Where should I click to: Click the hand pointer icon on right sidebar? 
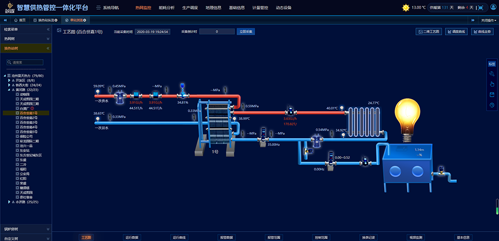click(x=491, y=84)
